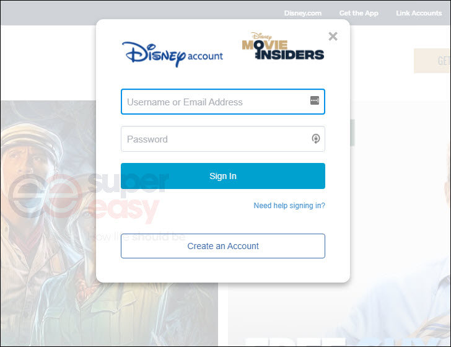
Task: Open Get the App in top bar
Action: [359, 13]
